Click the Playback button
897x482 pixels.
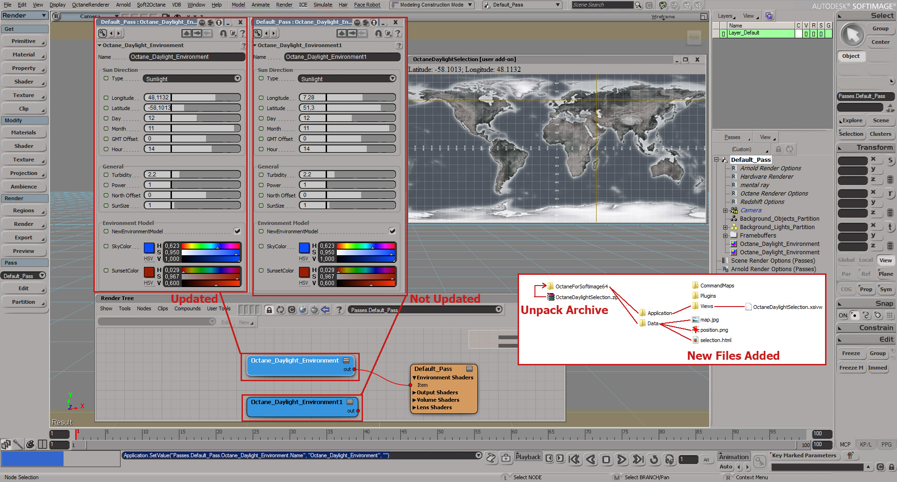(x=528, y=457)
